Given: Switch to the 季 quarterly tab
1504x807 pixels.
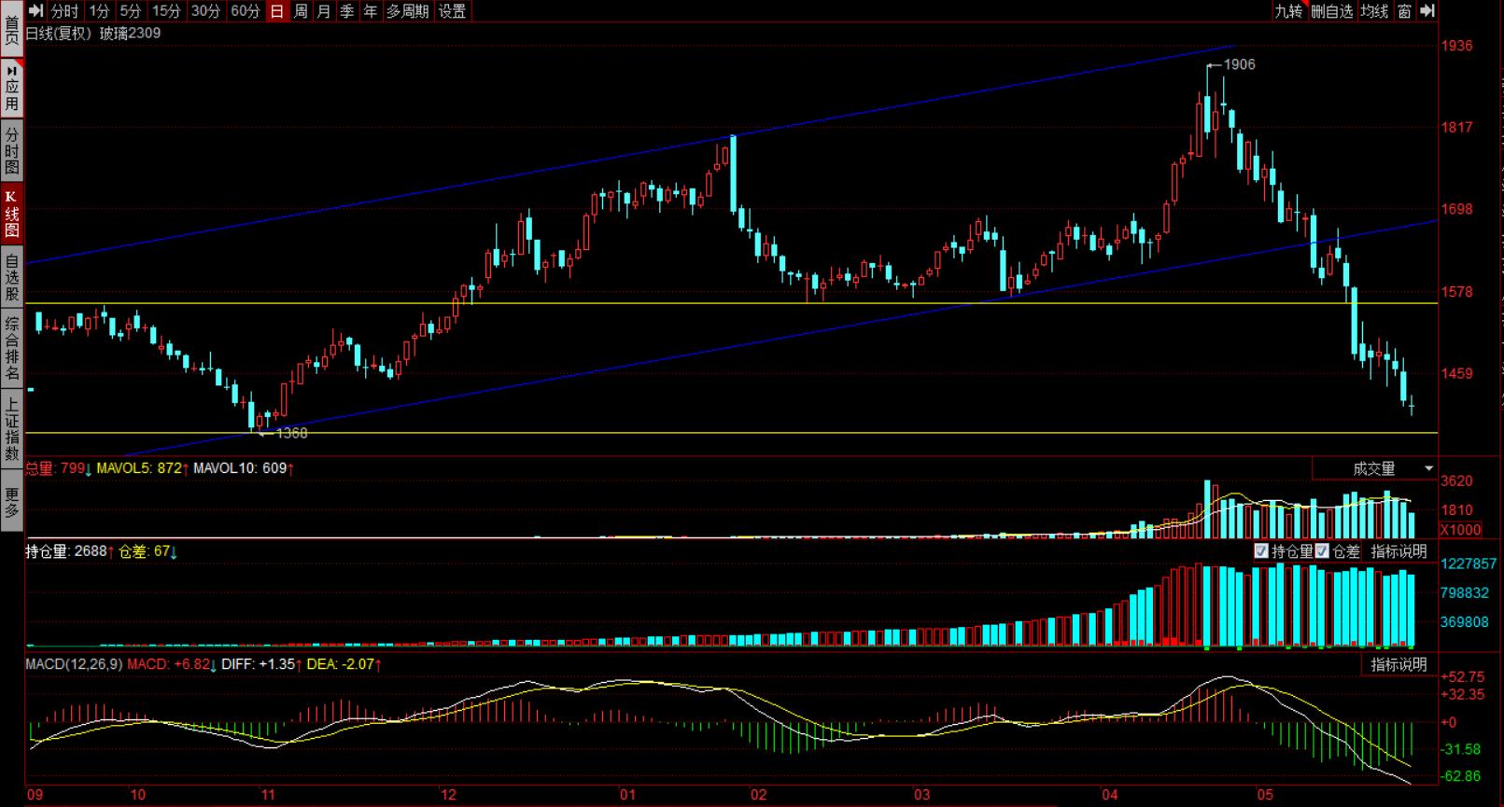Looking at the screenshot, I should [347, 11].
